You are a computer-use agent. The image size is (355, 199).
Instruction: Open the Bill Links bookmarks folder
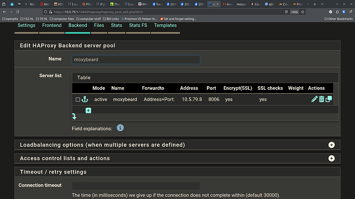[111, 19]
